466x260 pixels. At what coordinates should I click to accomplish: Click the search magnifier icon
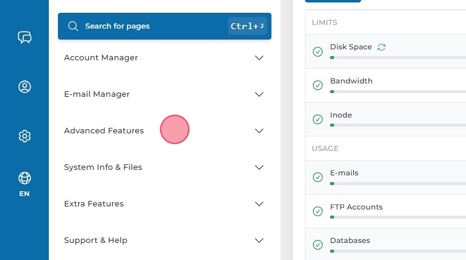click(x=73, y=26)
